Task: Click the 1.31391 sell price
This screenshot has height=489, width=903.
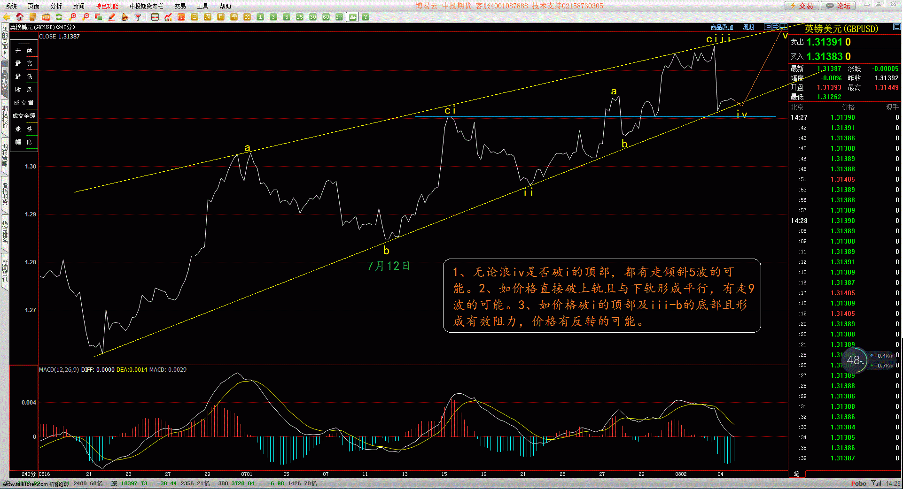Action: 824,42
